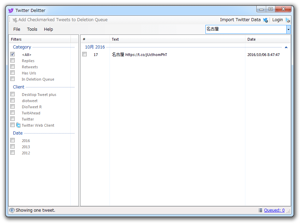Screen dimensions: 301x224
Task: Check the 2013 date filter
Action: click(x=13, y=146)
